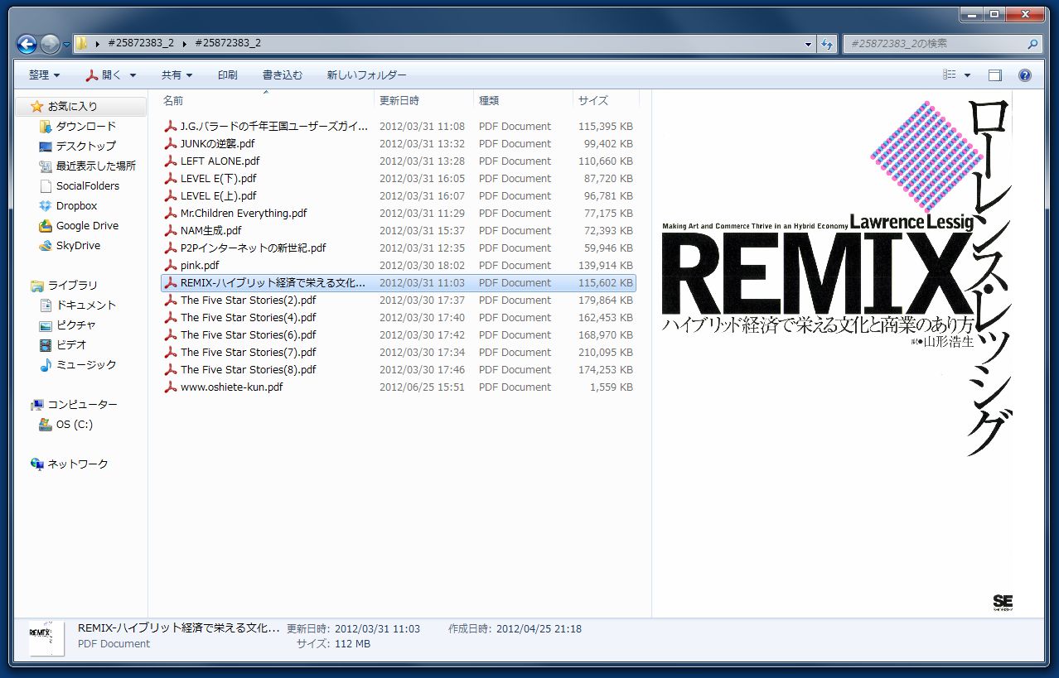The height and width of the screenshot is (678, 1059).
Task: Click 書き込む in the toolbar
Action: coord(283,75)
